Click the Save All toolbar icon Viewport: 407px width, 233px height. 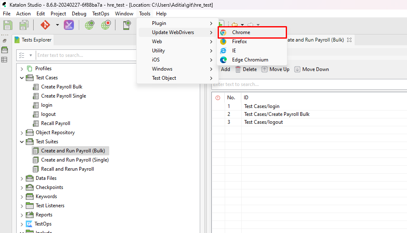point(24,25)
